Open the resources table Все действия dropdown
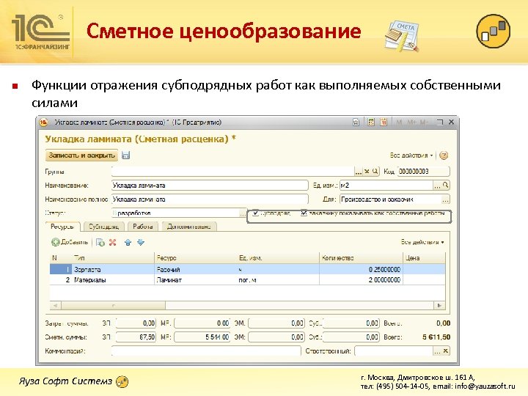This screenshot has width=528, height=396. 422,242
